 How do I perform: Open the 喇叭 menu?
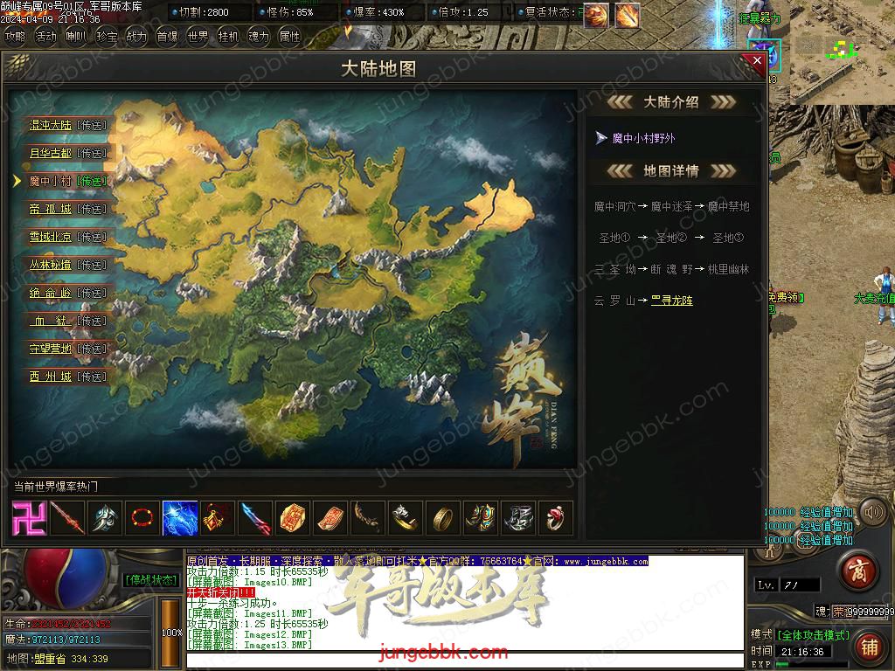[76, 37]
